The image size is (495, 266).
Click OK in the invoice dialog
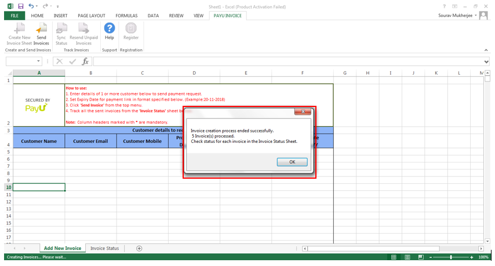coord(292,162)
